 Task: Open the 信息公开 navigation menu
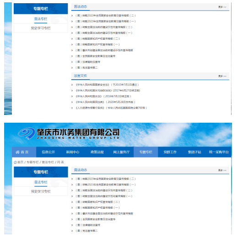(48, 152)
